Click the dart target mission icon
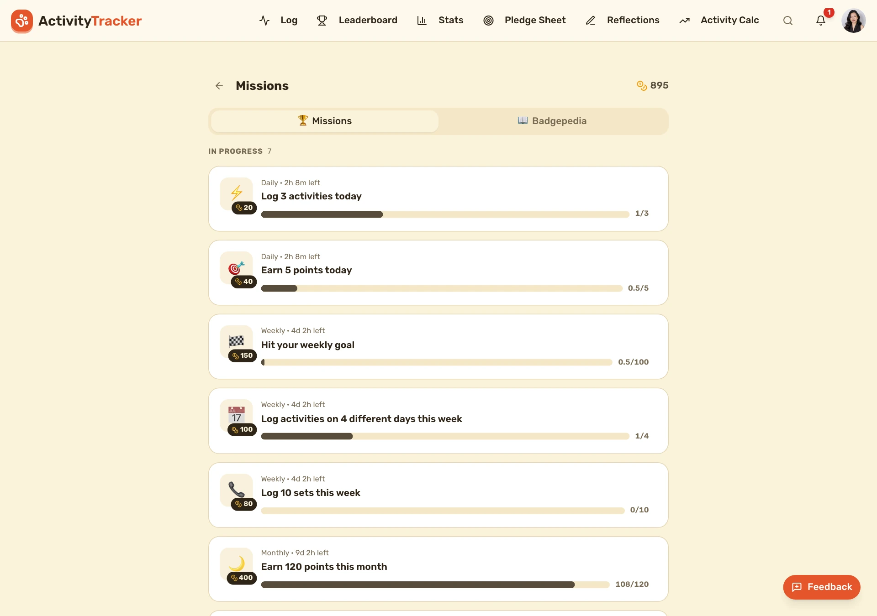The image size is (877, 616). point(237,267)
